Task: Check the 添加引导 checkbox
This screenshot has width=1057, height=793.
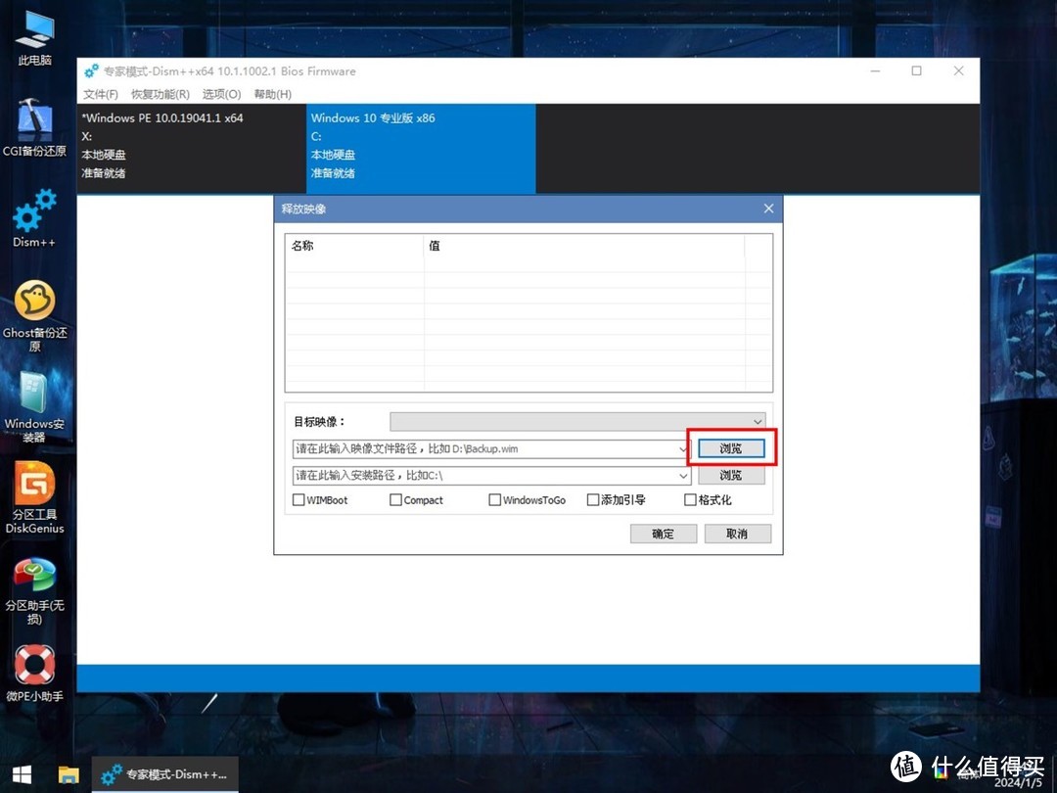Action: pos(593,499)
